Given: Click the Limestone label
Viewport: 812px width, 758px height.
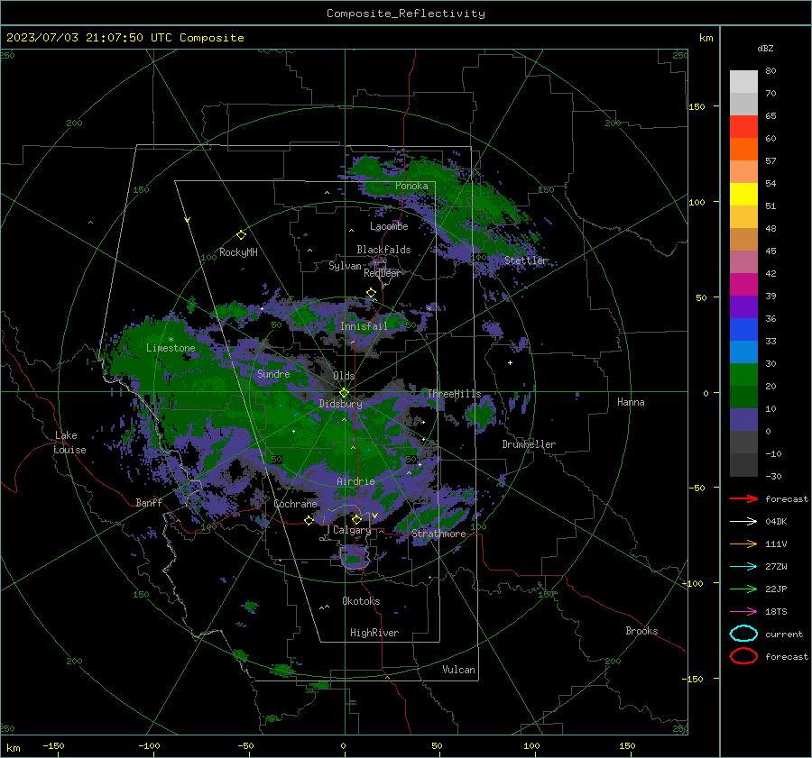Looking at the screenshot, I should pyautogui.click(x=171, y=348).
